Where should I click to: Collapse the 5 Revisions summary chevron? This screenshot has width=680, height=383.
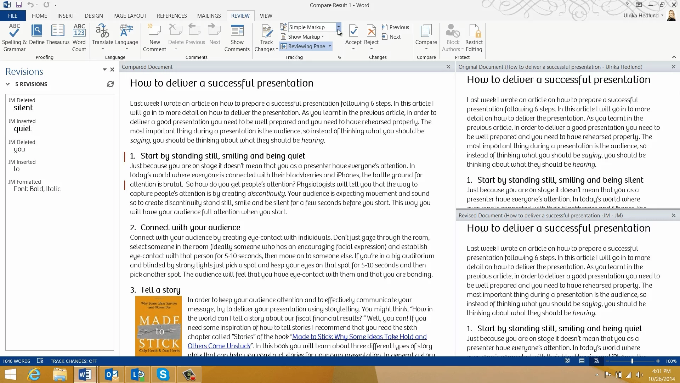pos(8,84)
